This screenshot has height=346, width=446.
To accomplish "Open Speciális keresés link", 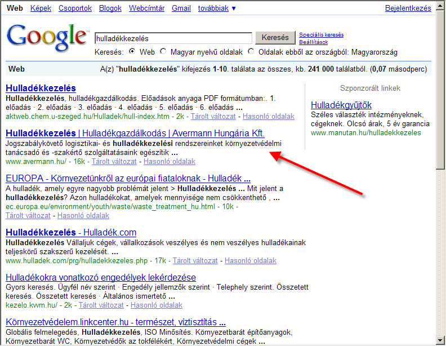I will point(321,35).
